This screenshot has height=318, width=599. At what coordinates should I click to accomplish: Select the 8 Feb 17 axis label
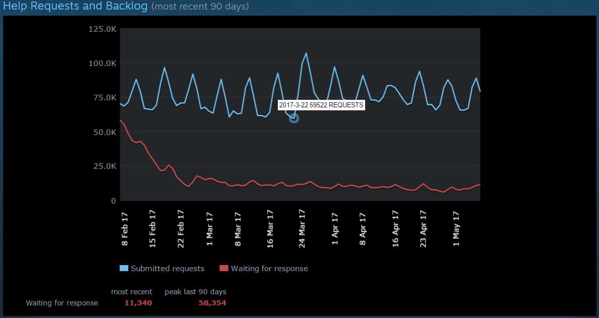pos(125,229)
